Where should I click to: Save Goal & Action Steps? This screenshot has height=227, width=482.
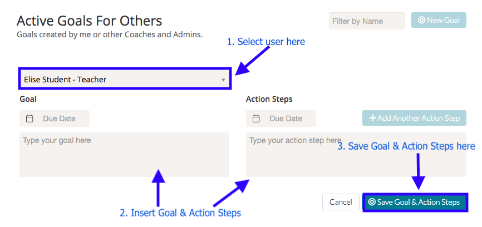click(415, 202)
